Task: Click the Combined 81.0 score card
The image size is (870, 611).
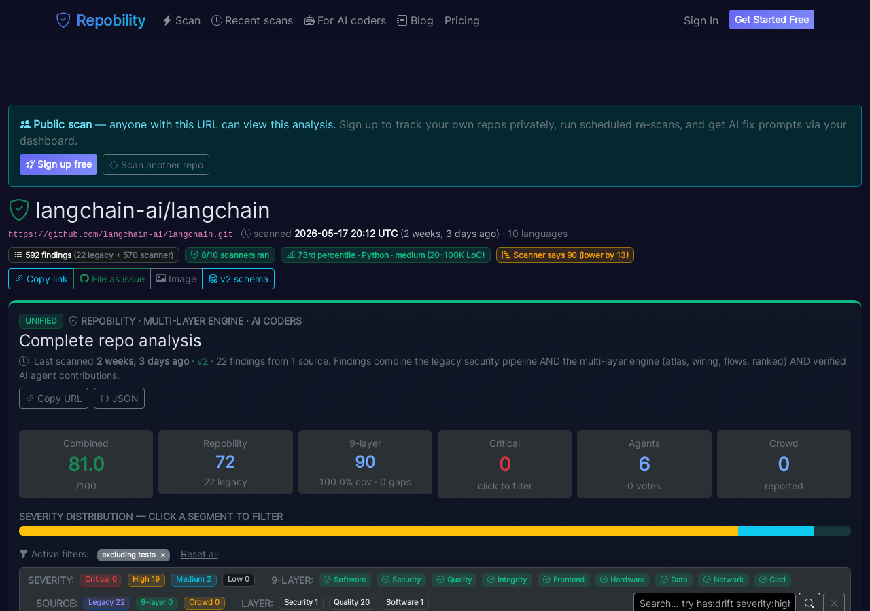Action: coord(86,464)
